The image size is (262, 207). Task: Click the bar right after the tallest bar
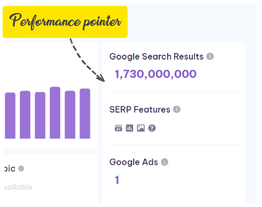pyautogui.click(x=70, y=115)
